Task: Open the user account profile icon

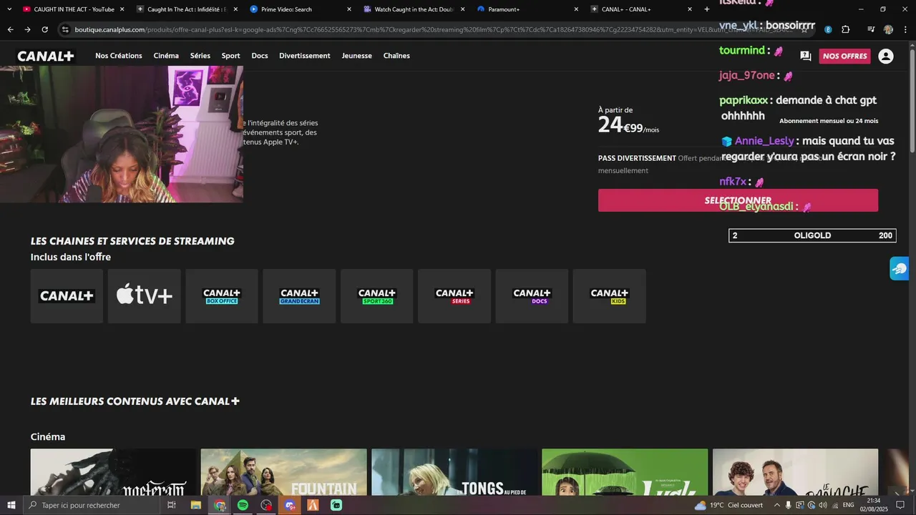Action: pyautogui.click(x=886, y=56)
